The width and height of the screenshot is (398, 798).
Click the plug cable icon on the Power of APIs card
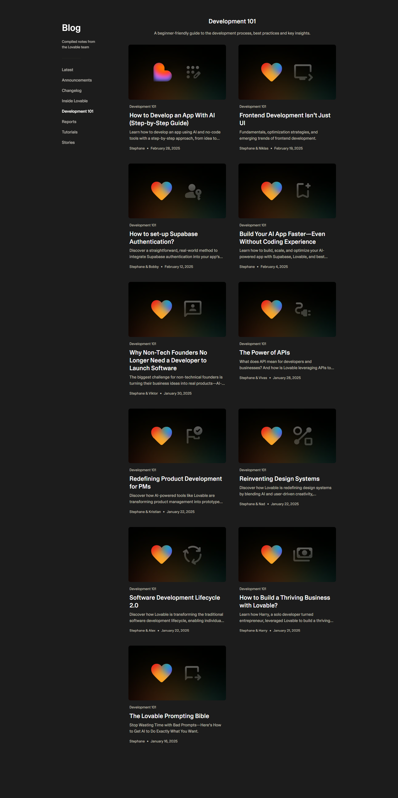pos(303,309)
